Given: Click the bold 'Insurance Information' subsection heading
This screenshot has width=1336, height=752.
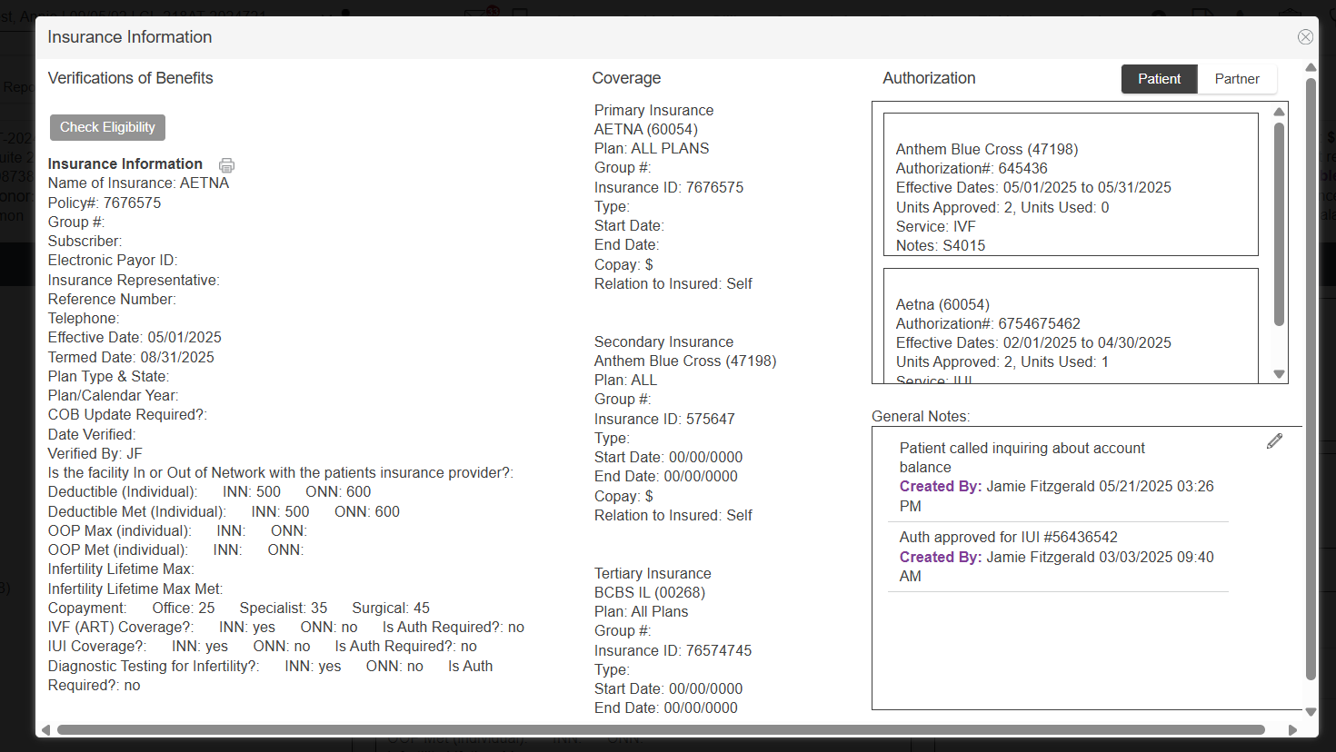Looking at the screenshot, I should coord(125,163).
